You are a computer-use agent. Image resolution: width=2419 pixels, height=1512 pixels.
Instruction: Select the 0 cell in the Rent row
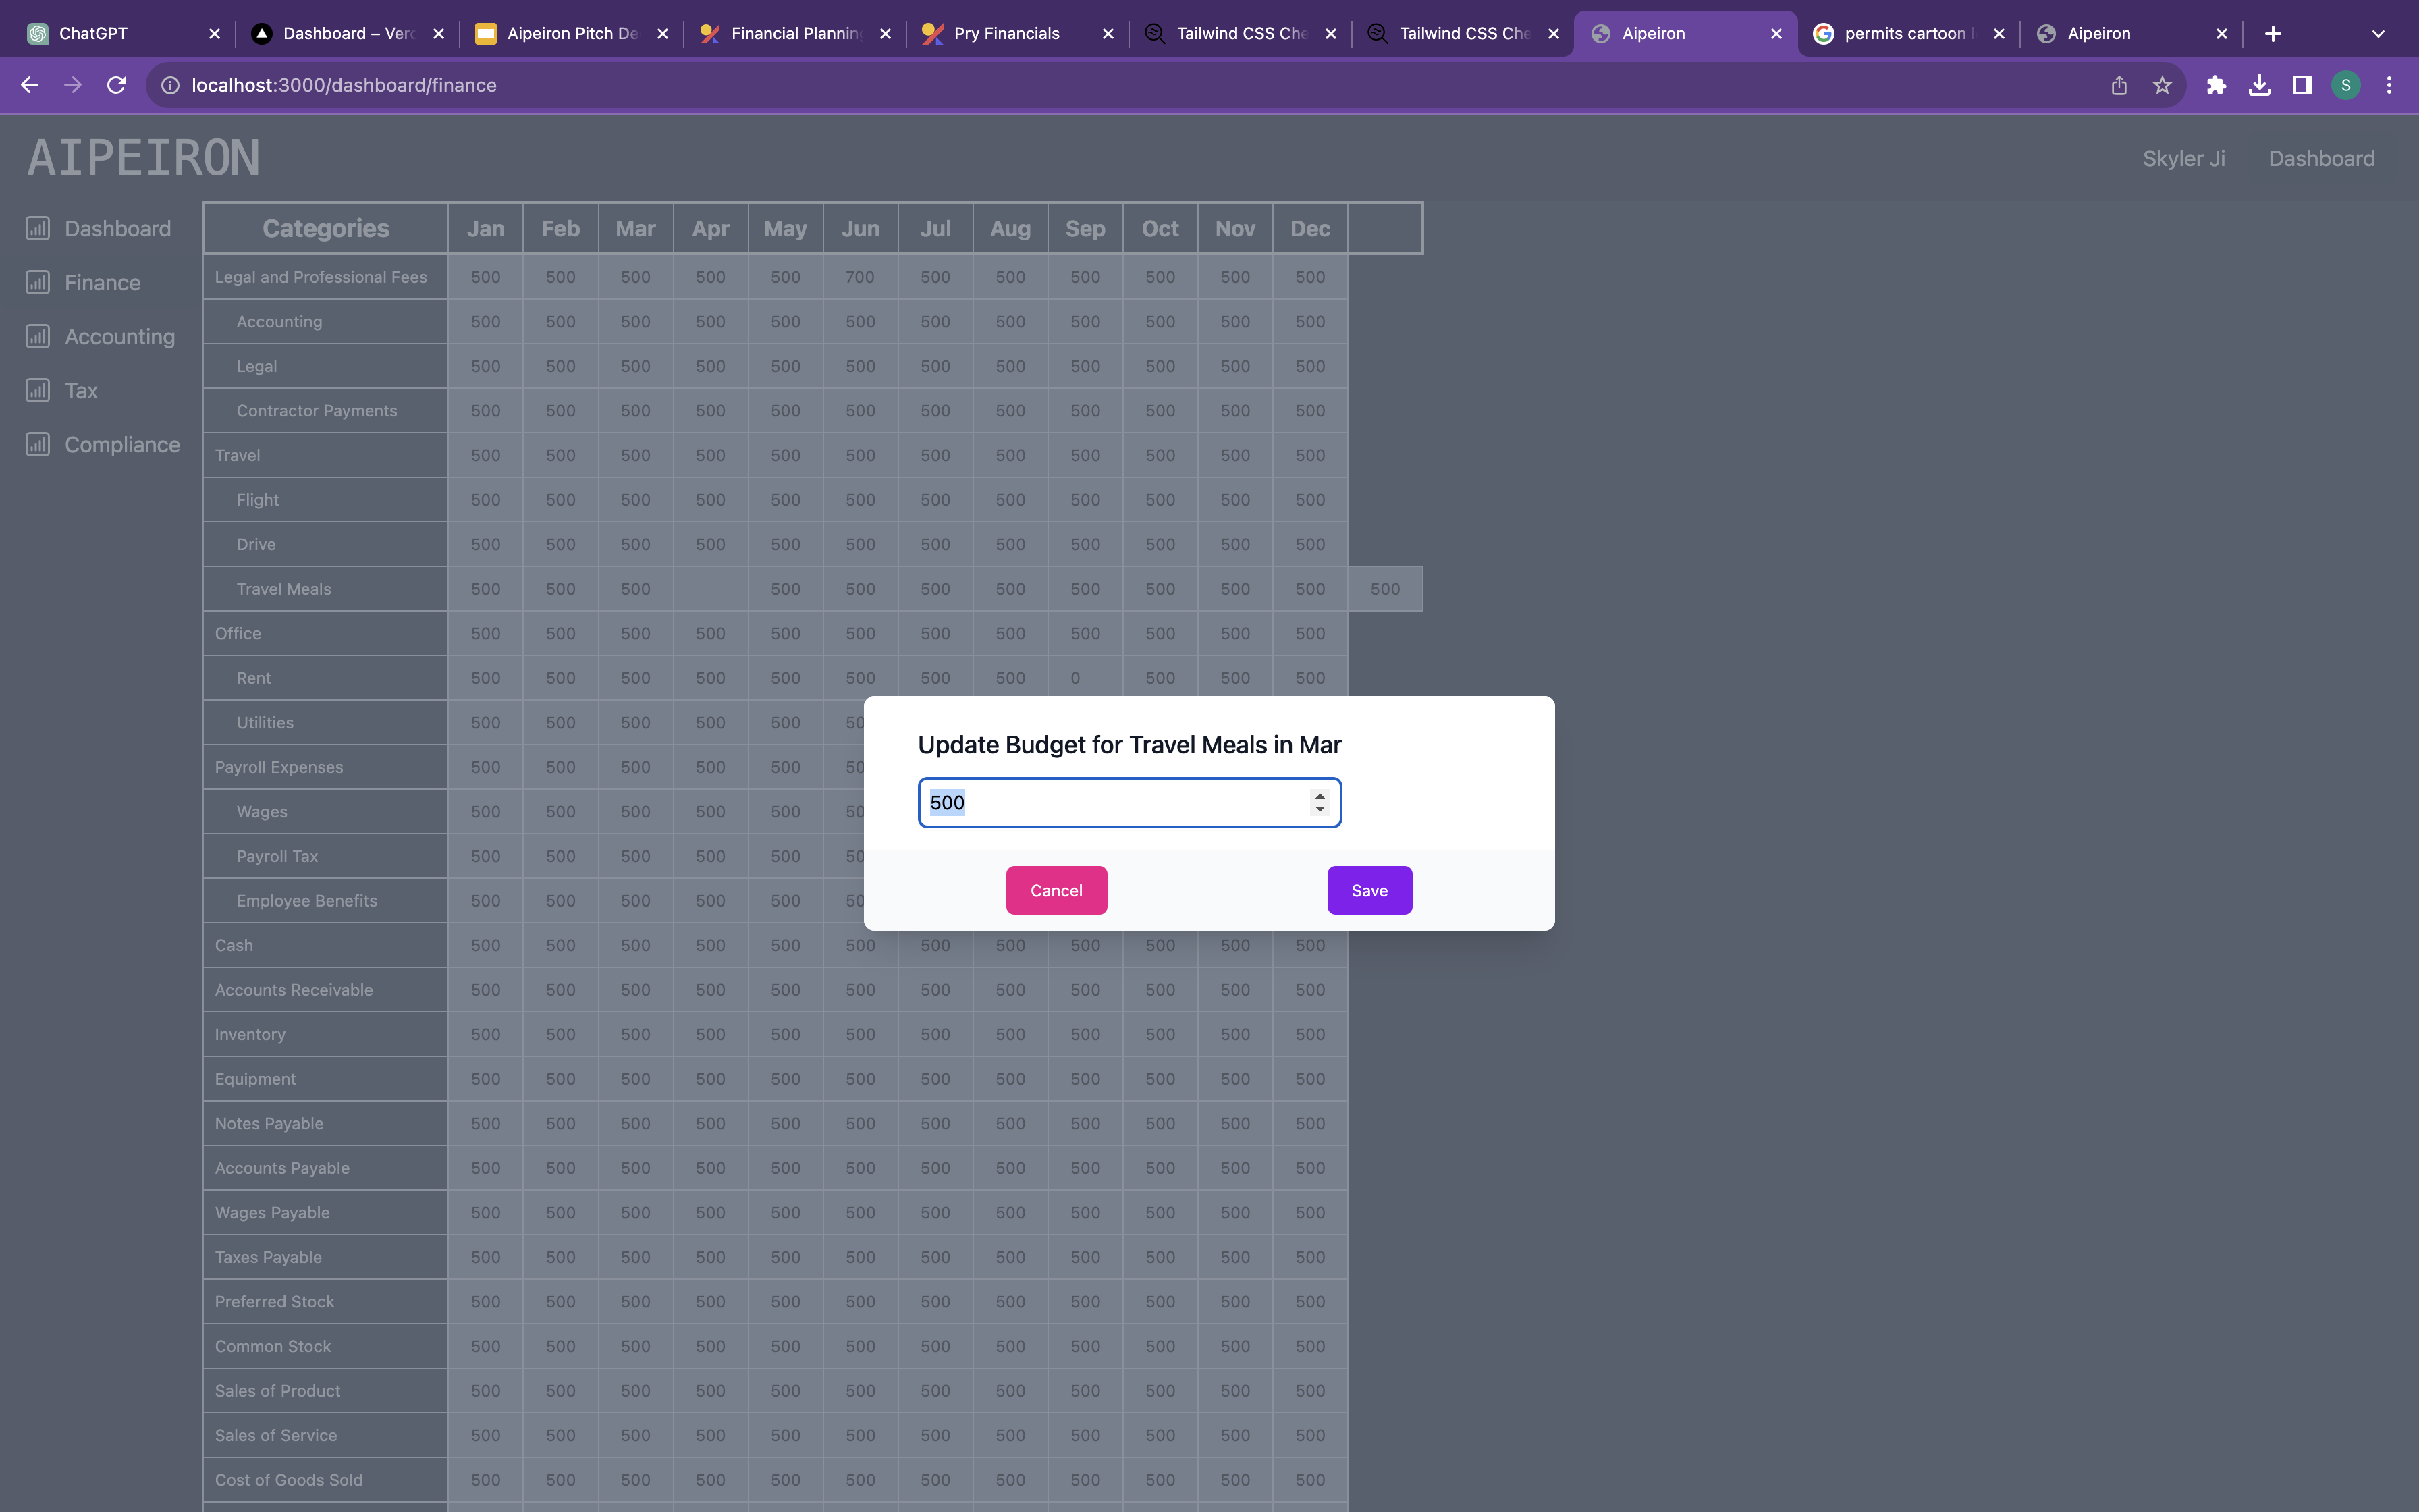[1085, 678]
